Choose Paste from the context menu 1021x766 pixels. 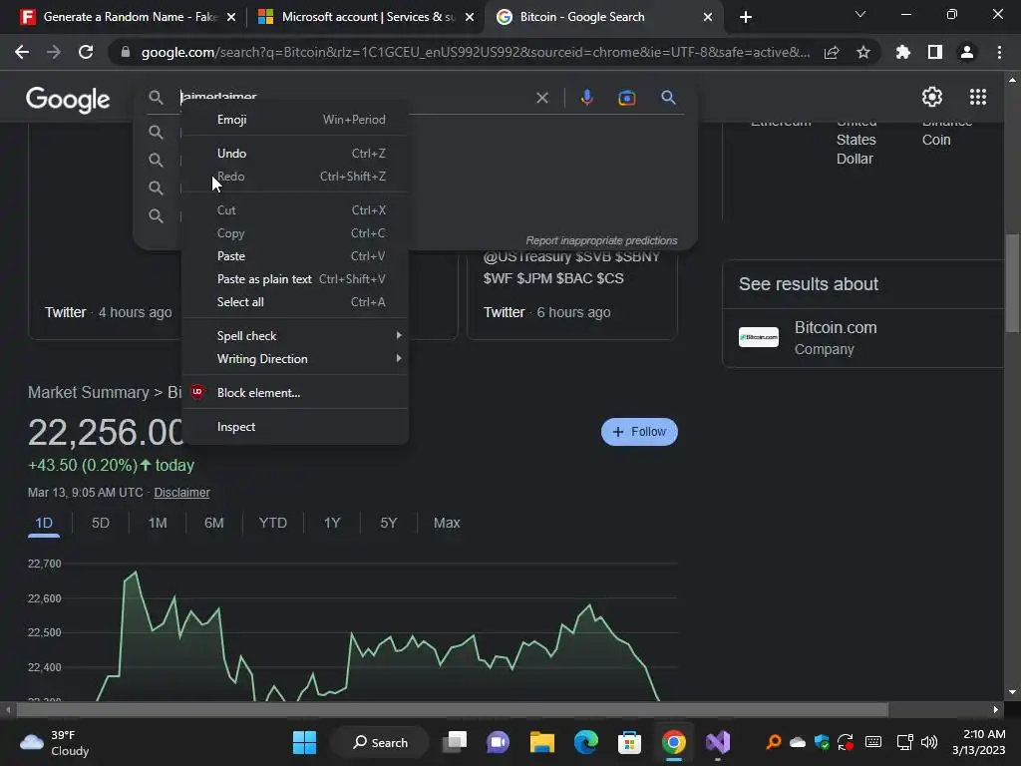(x=295, y=256)
